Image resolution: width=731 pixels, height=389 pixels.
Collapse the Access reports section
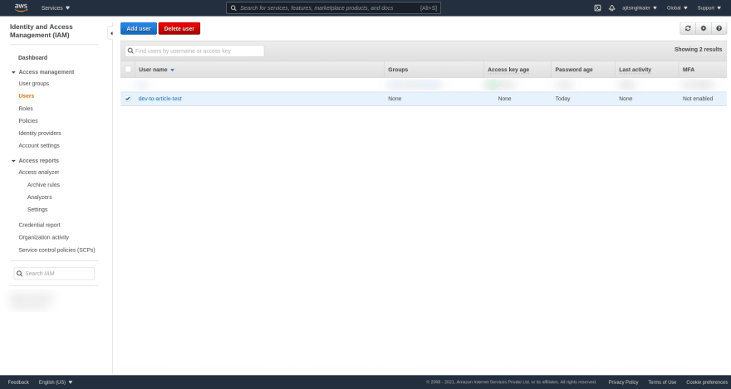[13, 161]
